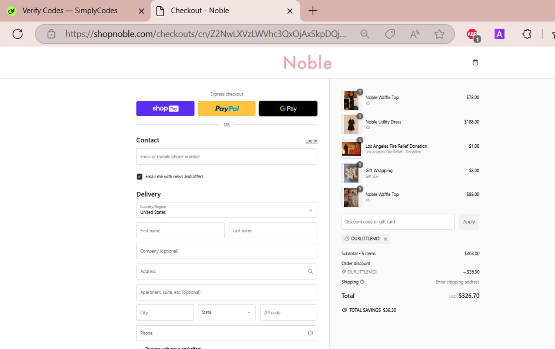Viewport: 555px width, 349px height.
Task: Focus the Email or mobile phone field
Action: point(226,157)
